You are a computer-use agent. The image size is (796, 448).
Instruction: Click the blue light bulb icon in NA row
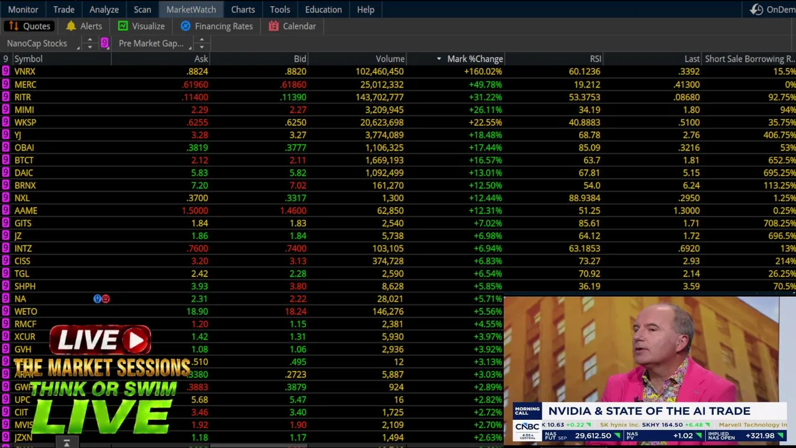[x=97, y=299]
